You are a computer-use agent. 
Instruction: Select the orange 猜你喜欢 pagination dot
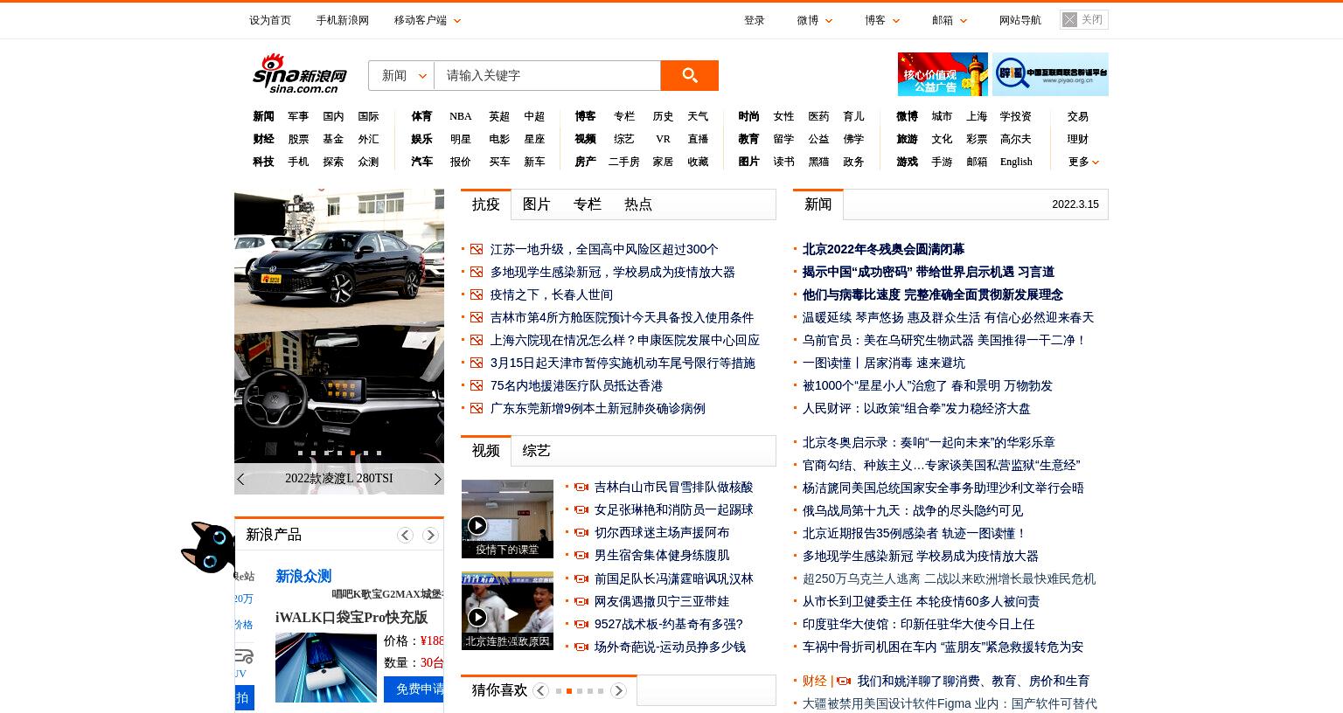coord(569,691)
